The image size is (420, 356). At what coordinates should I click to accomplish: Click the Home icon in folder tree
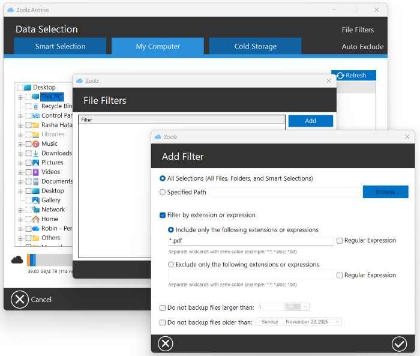click(x=35, y=219)
